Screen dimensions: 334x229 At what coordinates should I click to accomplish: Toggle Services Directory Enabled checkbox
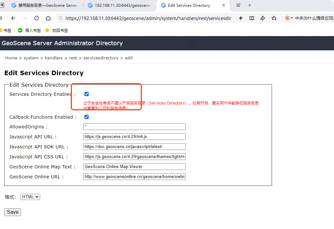86,94
